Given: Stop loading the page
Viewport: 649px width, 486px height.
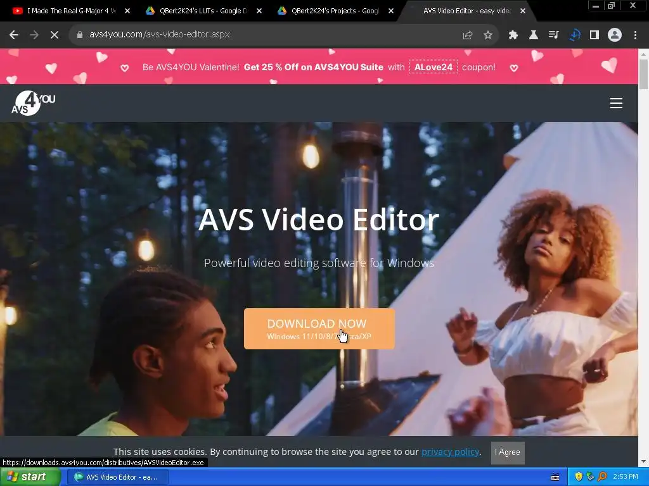Looking at the screenshot, I should point(55,35).
